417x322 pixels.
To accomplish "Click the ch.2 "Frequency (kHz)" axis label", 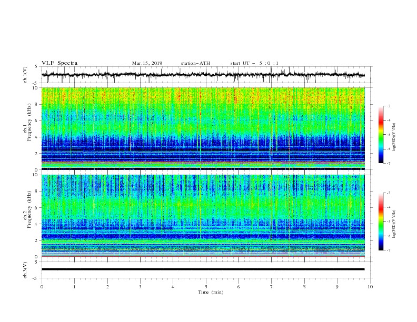I will 29,209.
